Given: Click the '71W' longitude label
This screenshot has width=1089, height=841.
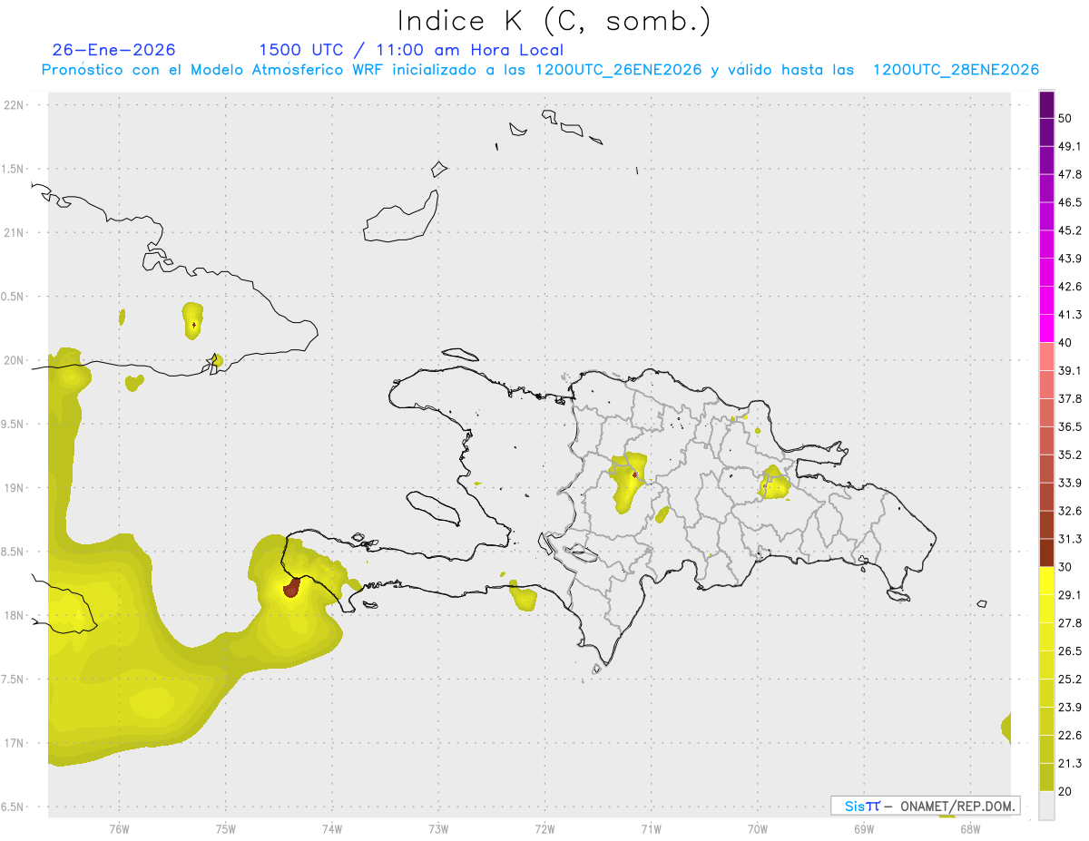Looking at the screenshot, I should pyautogui.click(x=651, y=829).
